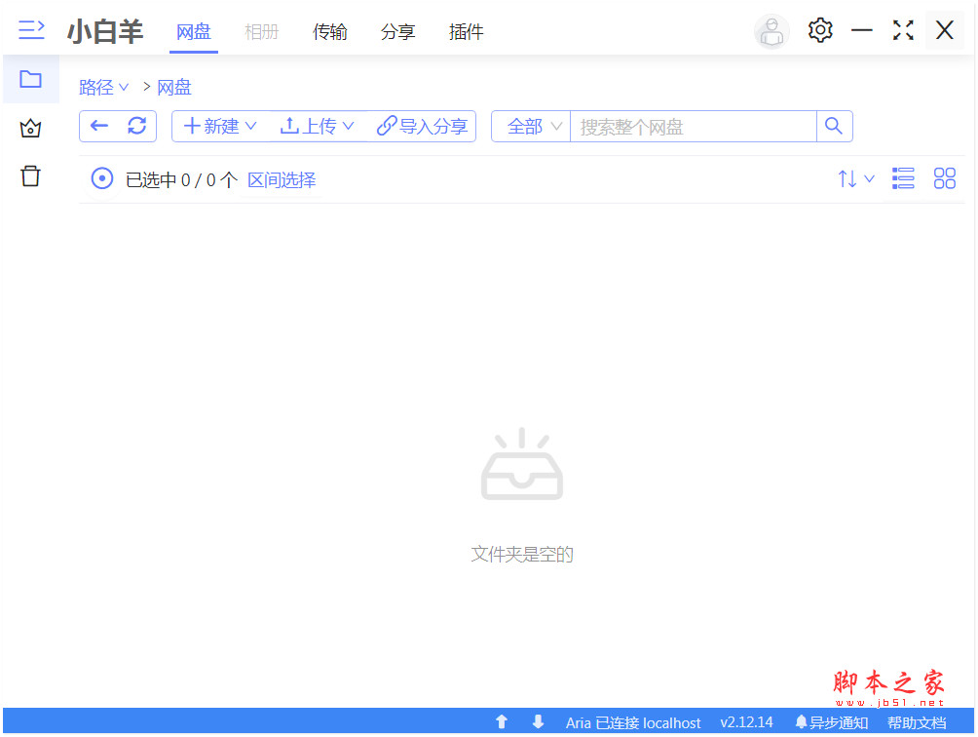Open settings via the gear icon
Screen dimensions: 978x737
pyautogui.click(x=820, y=30)
